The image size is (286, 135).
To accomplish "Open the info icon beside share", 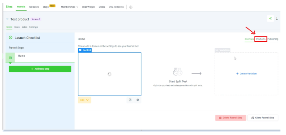I will [277, 19].
